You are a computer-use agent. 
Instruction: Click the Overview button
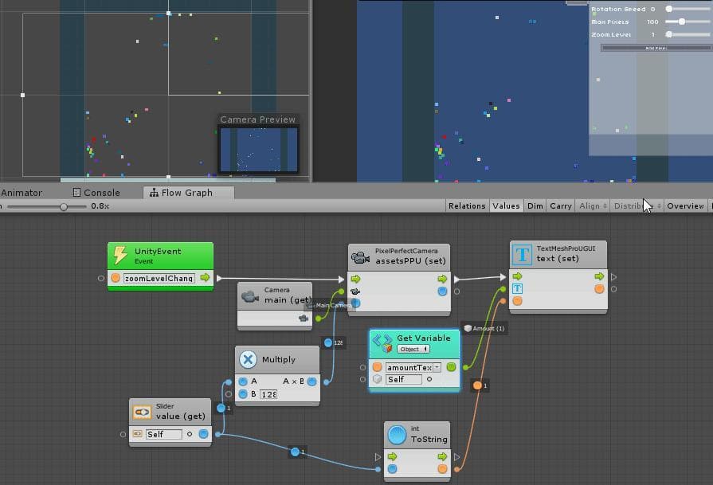click(x=685, y=206)
